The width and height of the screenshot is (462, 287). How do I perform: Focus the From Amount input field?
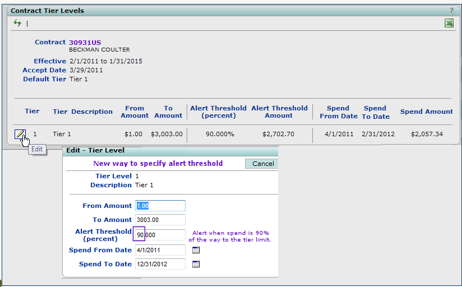tap(160, 206)
